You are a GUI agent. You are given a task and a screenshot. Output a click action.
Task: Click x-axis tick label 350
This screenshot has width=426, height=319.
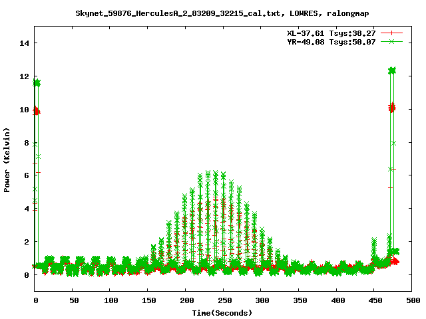coord(300,300)
